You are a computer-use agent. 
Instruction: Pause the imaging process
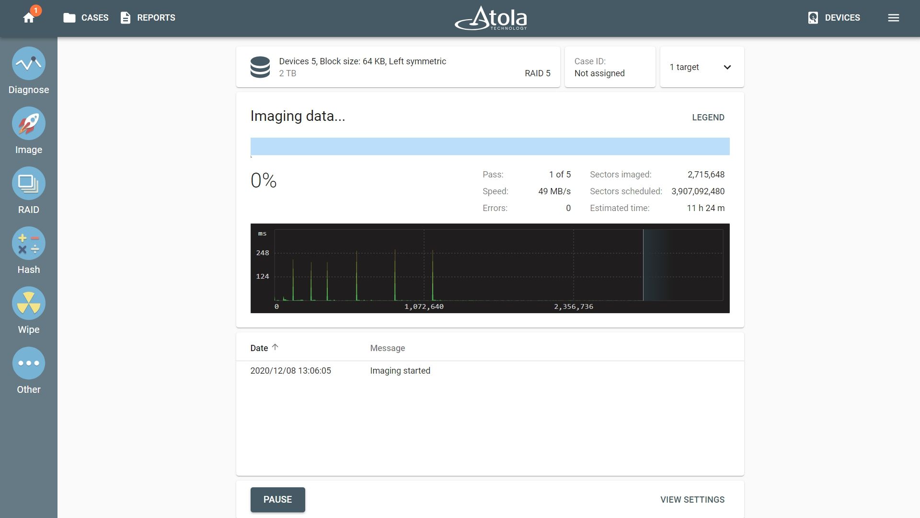(x=278, y=500)
